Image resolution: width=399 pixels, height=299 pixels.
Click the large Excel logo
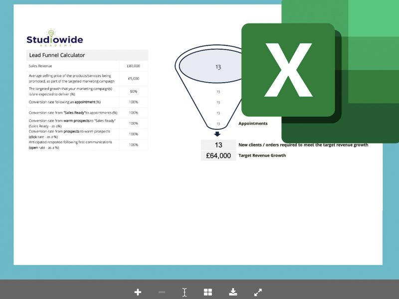[320, 71]
